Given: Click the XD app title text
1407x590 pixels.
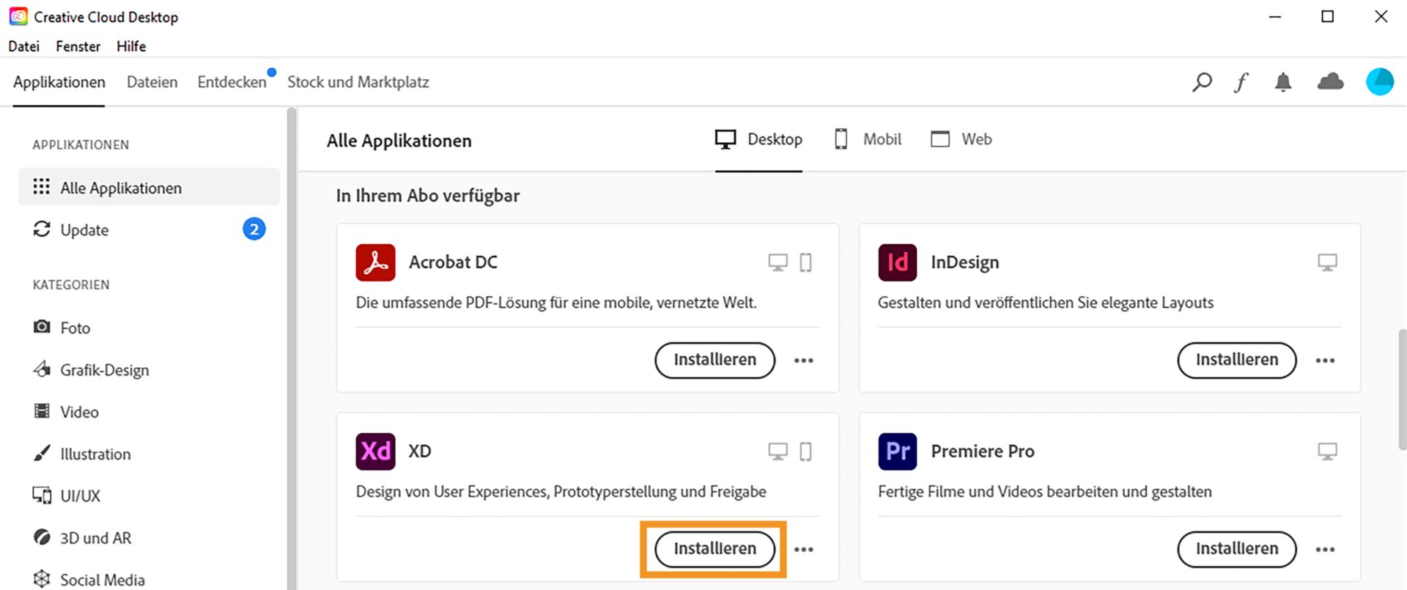Looking at the screenshot, I should click(x=420, y=451).
